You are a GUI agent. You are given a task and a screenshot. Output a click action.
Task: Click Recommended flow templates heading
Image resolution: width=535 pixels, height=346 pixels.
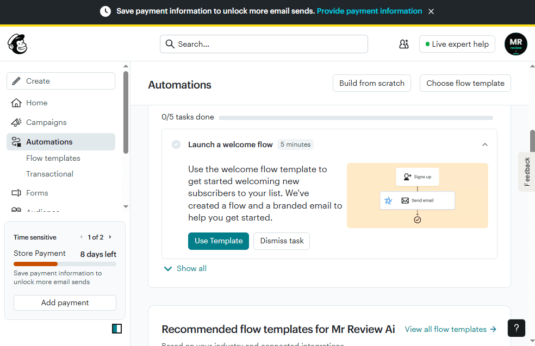tap(278, 329)
